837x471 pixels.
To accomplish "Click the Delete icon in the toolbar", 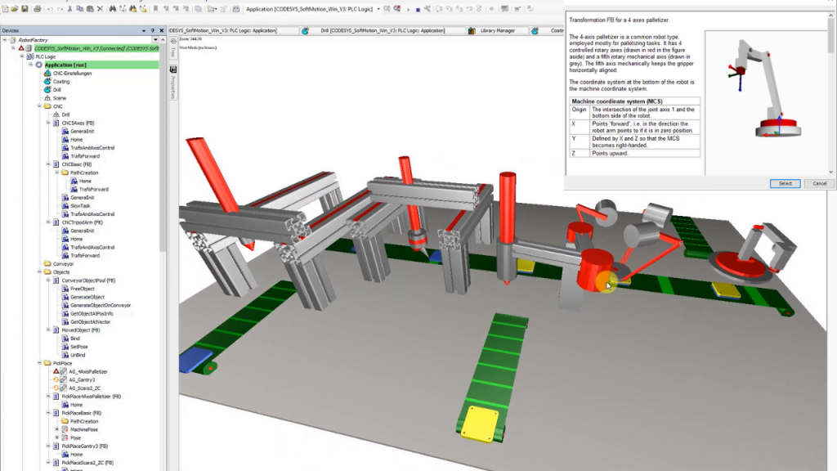I will click(x=100, y=7).
